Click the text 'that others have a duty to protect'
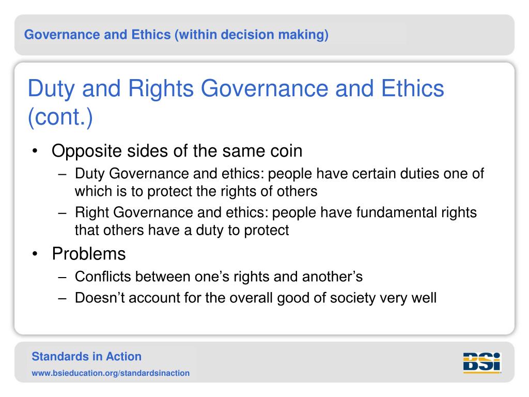The width and height of the screenshot is (529, 397). click(x=182, y=230)
